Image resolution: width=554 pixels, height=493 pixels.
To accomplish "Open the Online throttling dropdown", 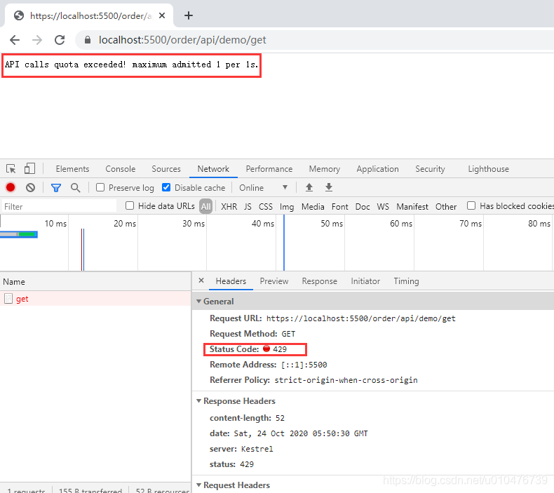I will 263,188.
